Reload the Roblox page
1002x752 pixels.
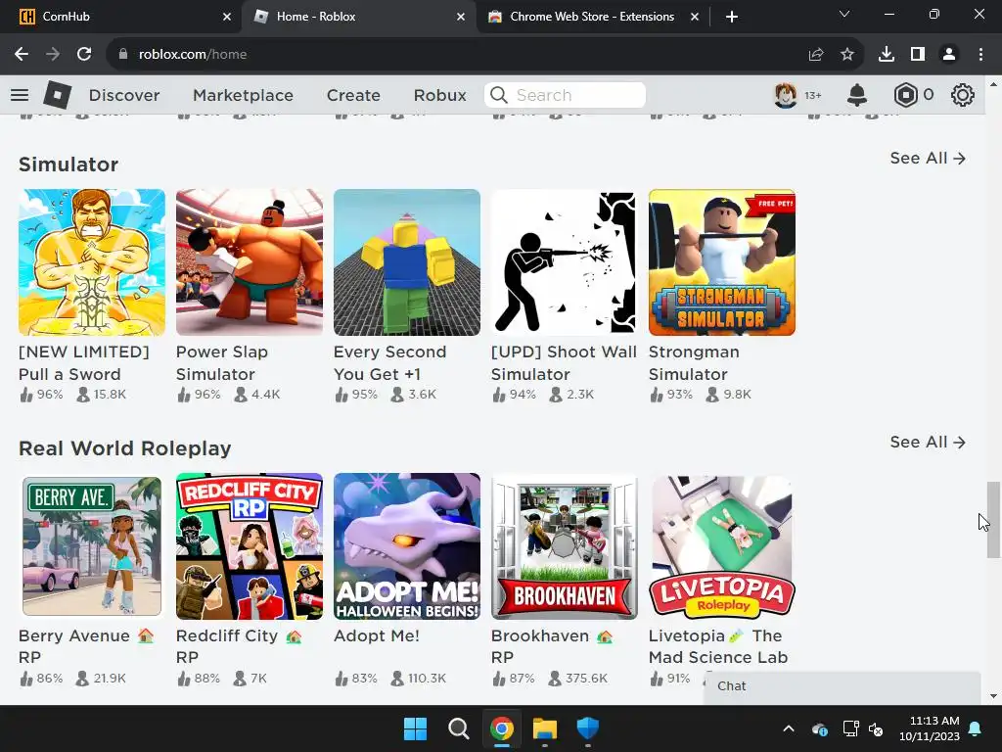[84, 55]
